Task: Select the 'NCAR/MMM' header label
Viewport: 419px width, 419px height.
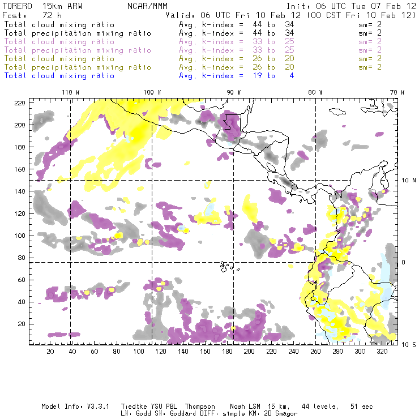Action: point(148,6)
